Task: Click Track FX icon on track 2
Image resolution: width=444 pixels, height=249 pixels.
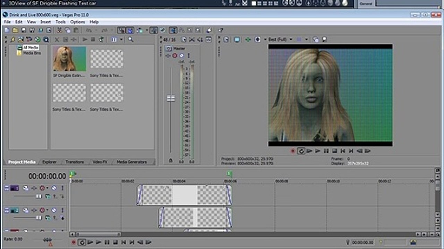Action: [x=34, y=210]
